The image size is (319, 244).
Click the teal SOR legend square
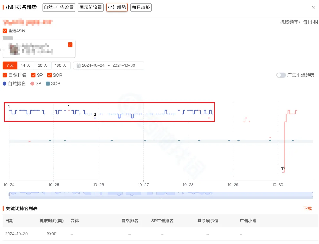click(x=48, y=84)
